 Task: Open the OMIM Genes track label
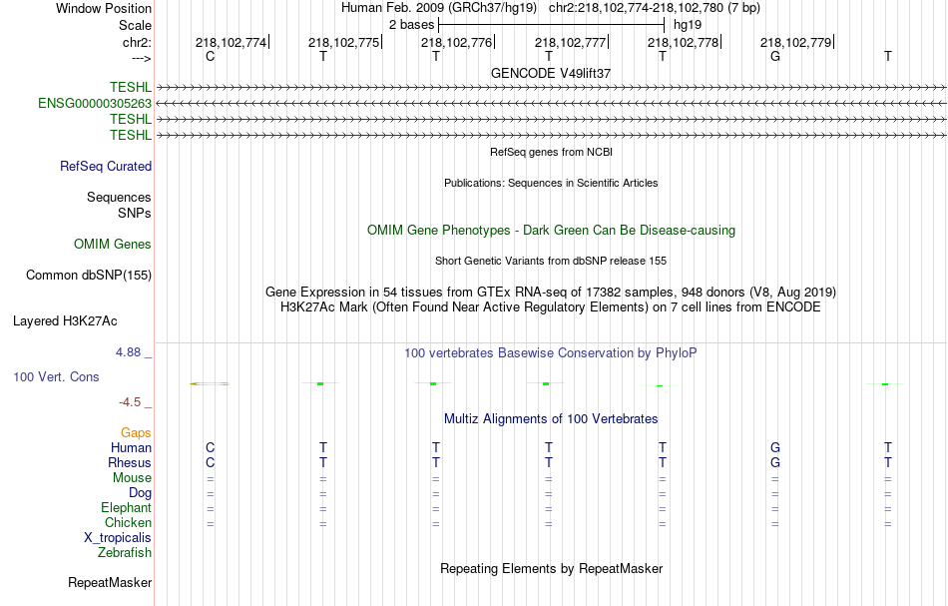click(x=113, y=244)
